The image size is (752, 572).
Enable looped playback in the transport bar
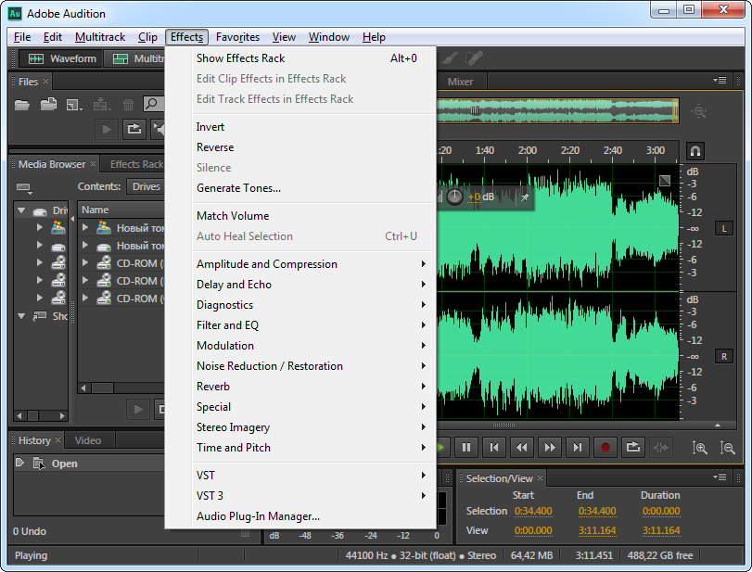tap(633, 447)
